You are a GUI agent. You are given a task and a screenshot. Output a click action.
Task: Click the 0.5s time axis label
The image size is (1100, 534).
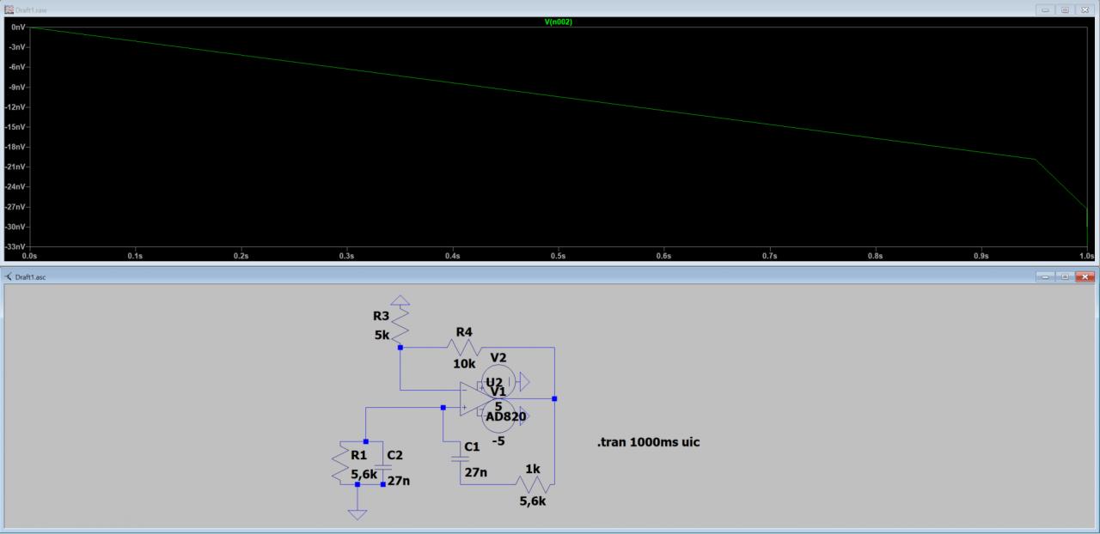(x=559, y=256)
